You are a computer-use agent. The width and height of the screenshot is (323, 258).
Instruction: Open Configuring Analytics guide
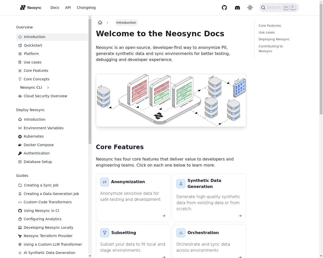pyautogui.click(x=42, y=219)
